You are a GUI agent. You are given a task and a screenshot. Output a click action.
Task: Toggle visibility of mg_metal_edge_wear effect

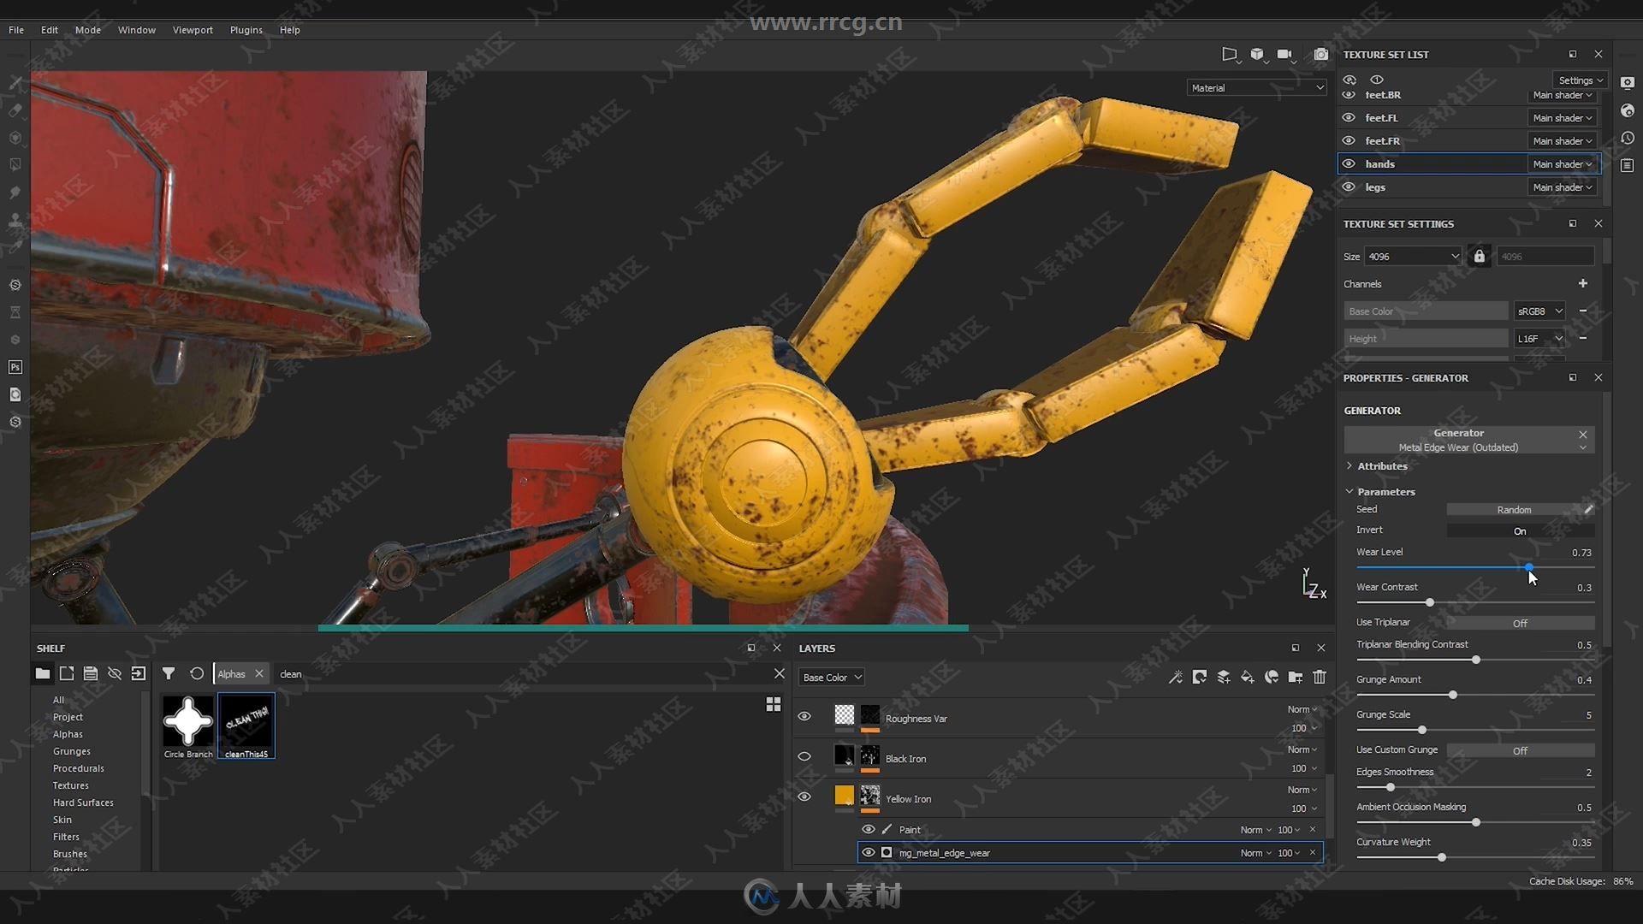[869, 852]
